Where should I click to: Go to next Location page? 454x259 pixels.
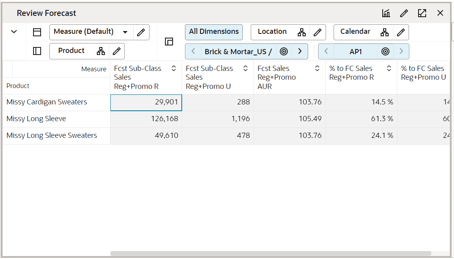[x=300, y=51]
